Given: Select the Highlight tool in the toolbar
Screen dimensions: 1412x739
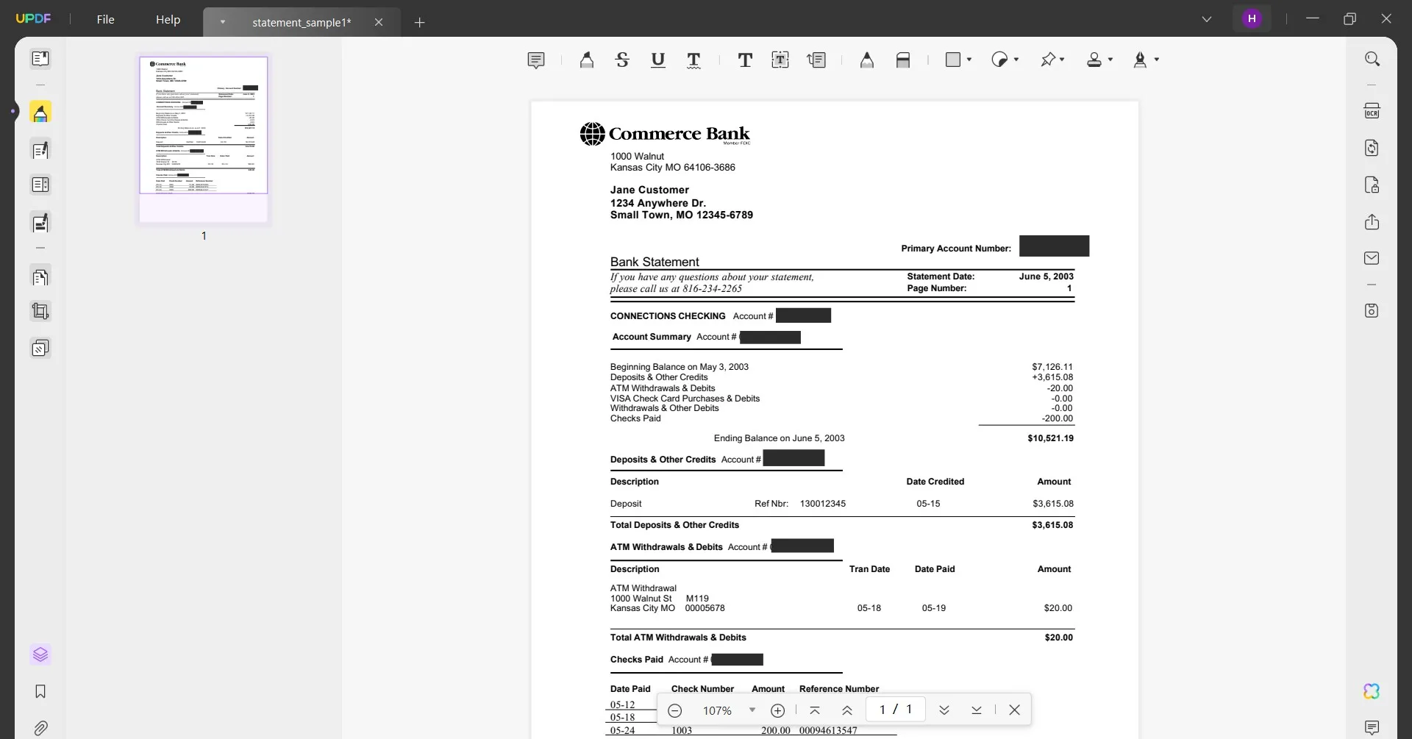Looking at the screenshot, I should pos(586,60).
